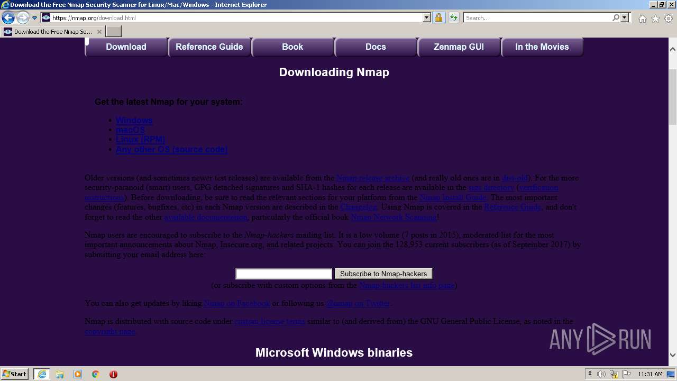Open the Nmap Network Scanning book link
Screen dimensions: 677x381
[x=394, y=217]
